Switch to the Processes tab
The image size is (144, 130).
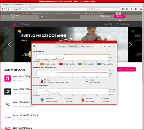point(61,46)
